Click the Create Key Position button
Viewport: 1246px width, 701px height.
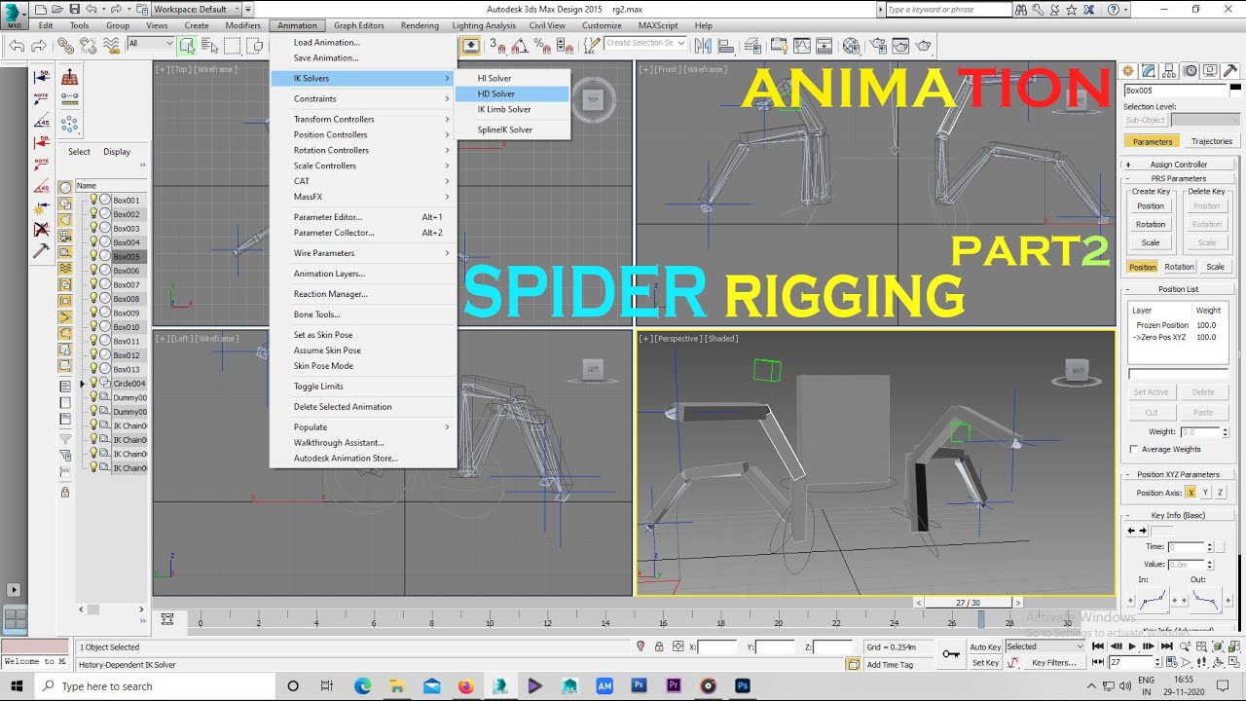[x=1151, y=205]
